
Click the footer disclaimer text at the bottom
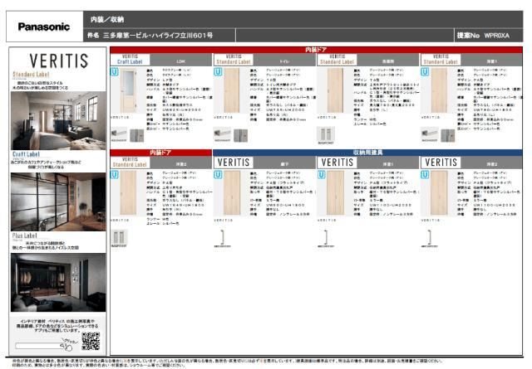click(x=227, y=363)
